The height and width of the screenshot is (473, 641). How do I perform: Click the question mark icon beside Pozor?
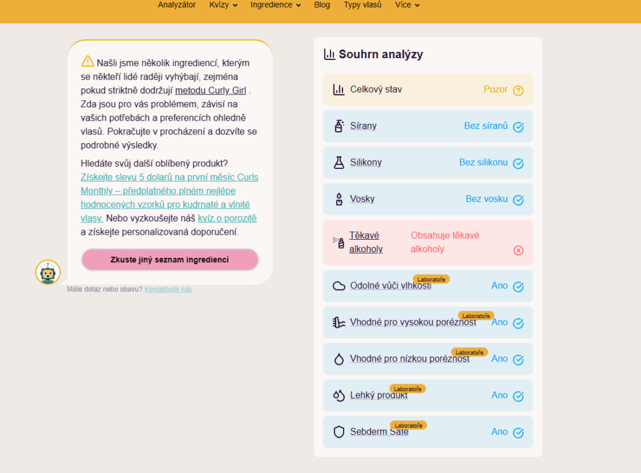coord(518,91)
